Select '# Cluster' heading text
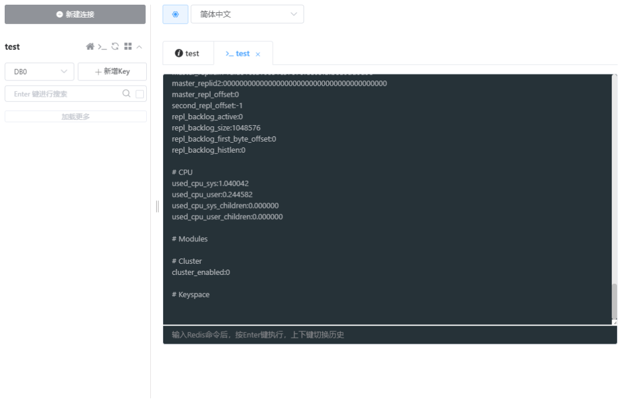The width and height of the screenshot is (634, 403). click(x=187, y=261)
